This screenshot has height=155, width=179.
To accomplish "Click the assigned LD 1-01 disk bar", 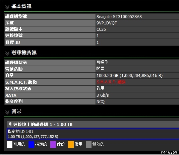I will pyautogui.click(x=93, y=134).
